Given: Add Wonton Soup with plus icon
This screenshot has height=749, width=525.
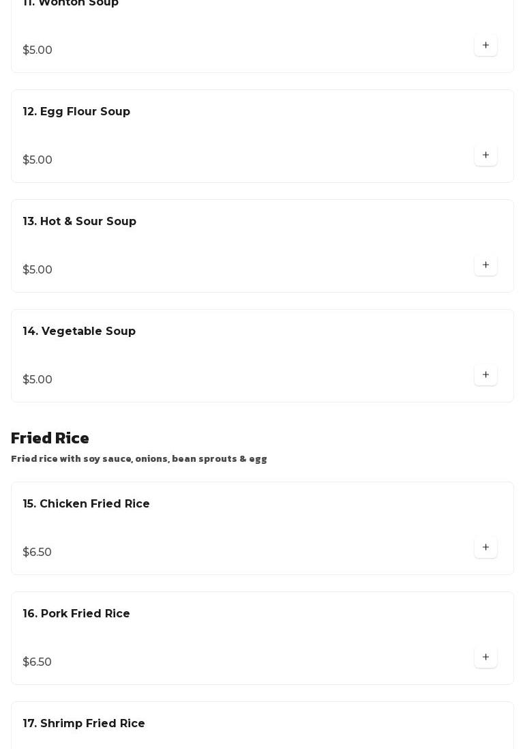Looking at the screenshot, I should [x=485, y=46].
